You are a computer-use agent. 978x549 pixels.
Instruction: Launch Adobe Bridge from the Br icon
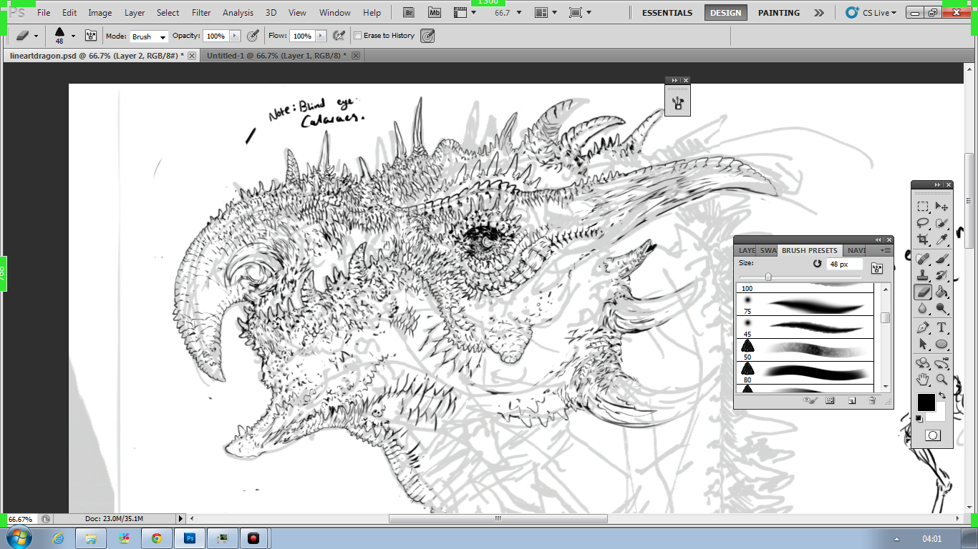point(409,12)
